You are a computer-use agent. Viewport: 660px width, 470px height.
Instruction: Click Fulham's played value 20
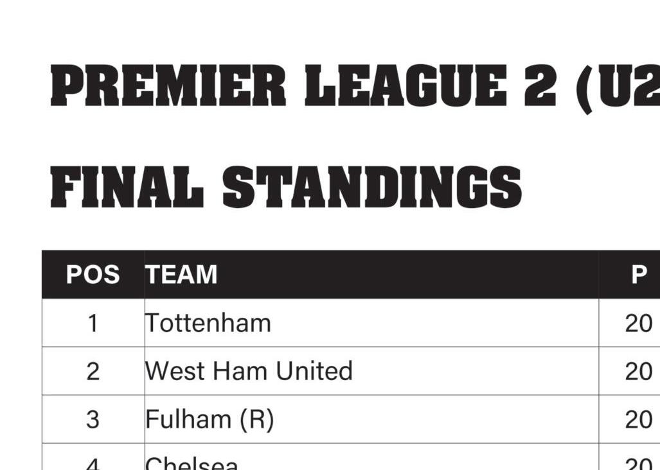click(639, 419)
